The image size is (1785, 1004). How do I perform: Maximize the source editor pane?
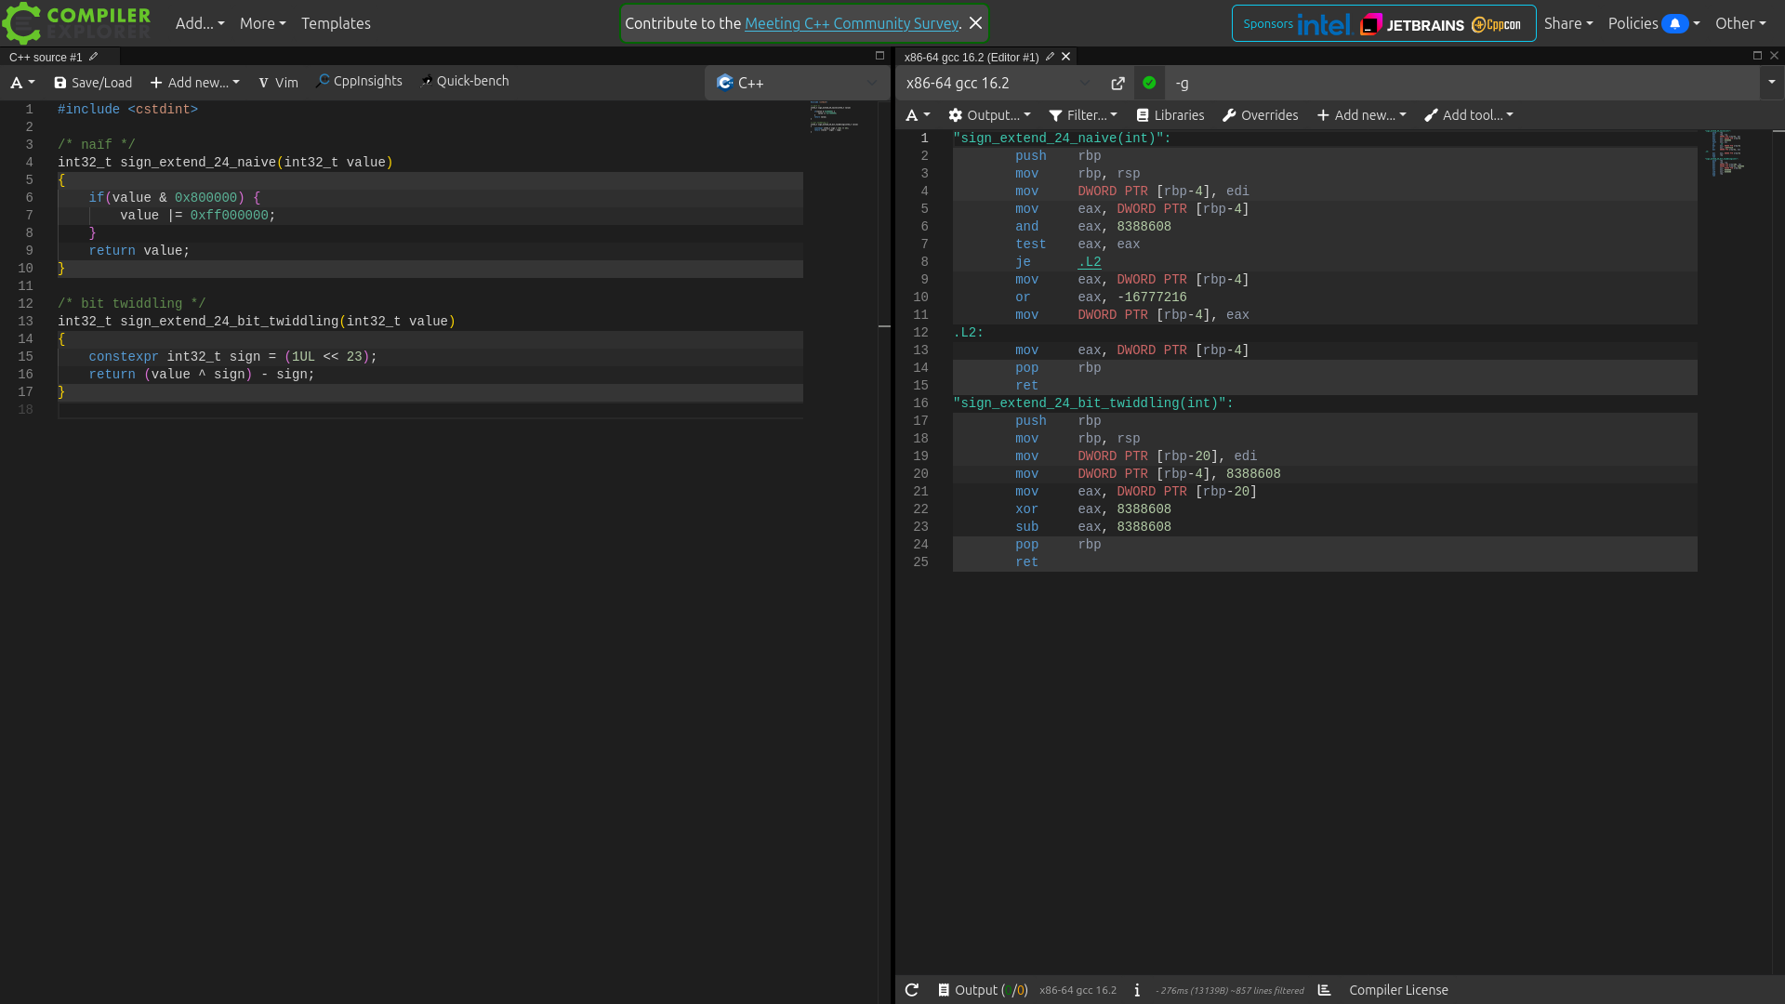(x=879, y=56)
